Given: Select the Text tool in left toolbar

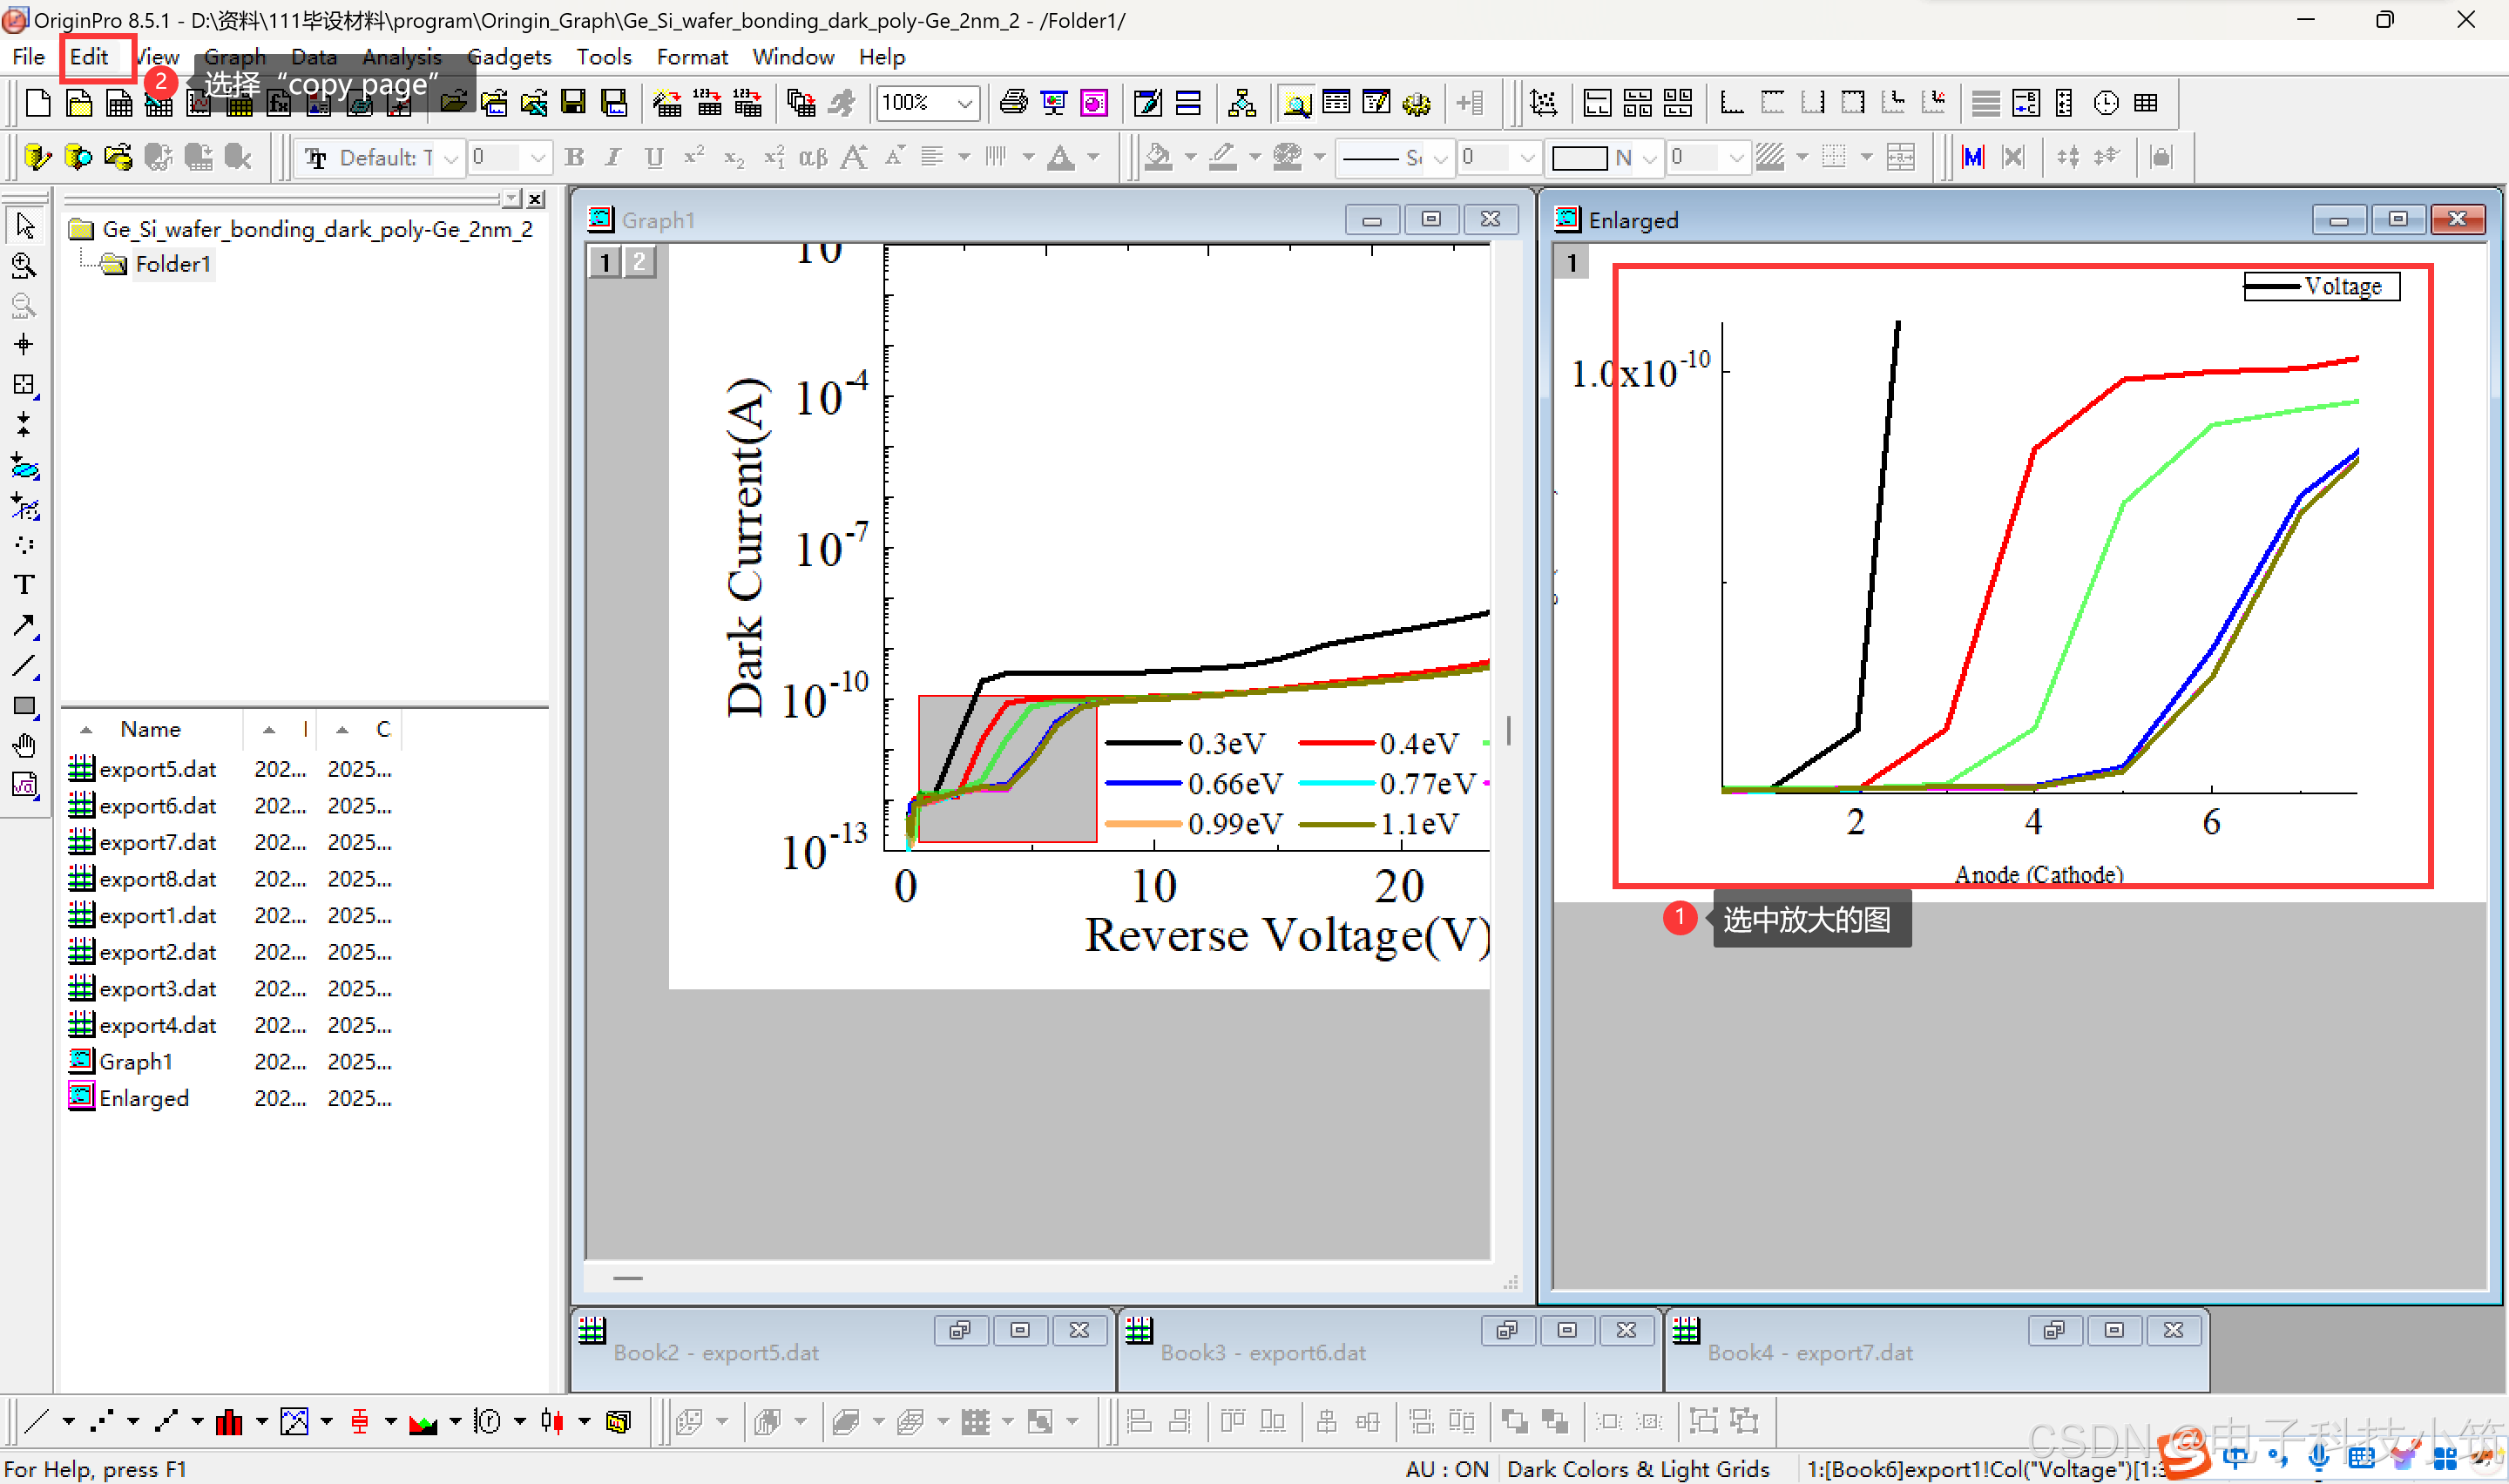Looking at the screenshot, I should click(x=24, y=585).
